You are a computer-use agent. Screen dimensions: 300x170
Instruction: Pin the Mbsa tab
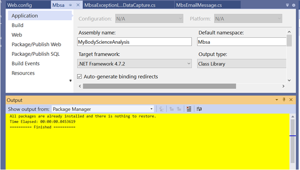(x=70, y=5)
